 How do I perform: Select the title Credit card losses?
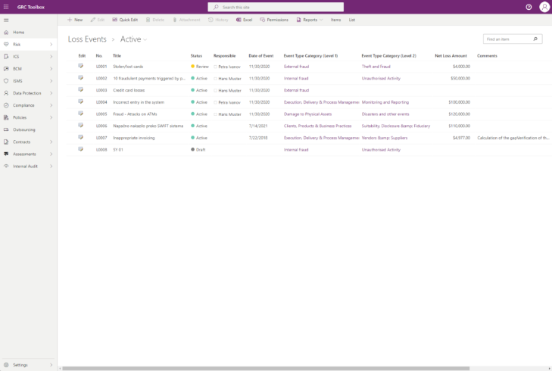(x=129, y=90)
